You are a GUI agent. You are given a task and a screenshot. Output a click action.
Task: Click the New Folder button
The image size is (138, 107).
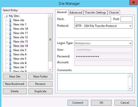coord(40,77)
